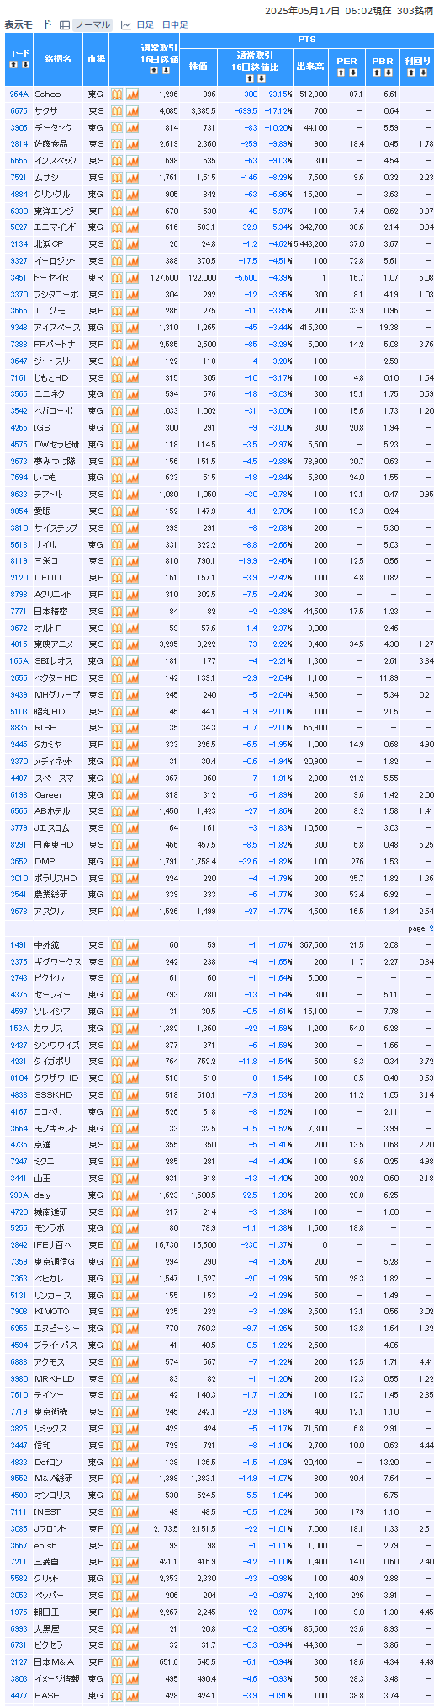Open the book info icon for アイスペース
The image size is (439, 1706).
[x=118, y=328]
